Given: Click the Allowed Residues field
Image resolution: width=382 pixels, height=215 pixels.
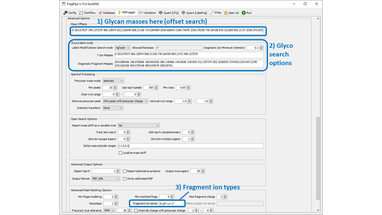Looking at the screenshot, I should [178, 48].
